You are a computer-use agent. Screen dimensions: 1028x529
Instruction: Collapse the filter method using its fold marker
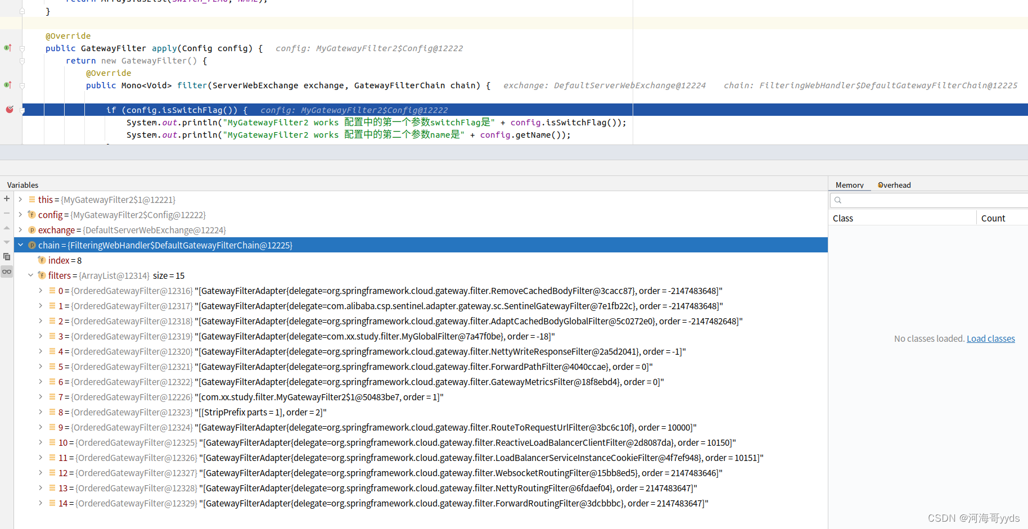(x=22, y=85)
